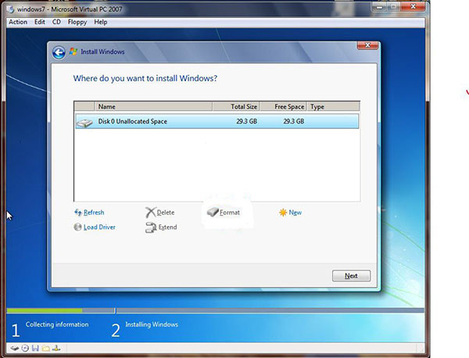The image size is (469, 358).
Task: Click the floppy disk status bar icon
Action: click(35, 348)
